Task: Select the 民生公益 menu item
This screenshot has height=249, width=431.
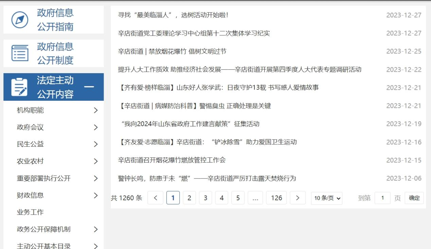Action: pos(30,144)
